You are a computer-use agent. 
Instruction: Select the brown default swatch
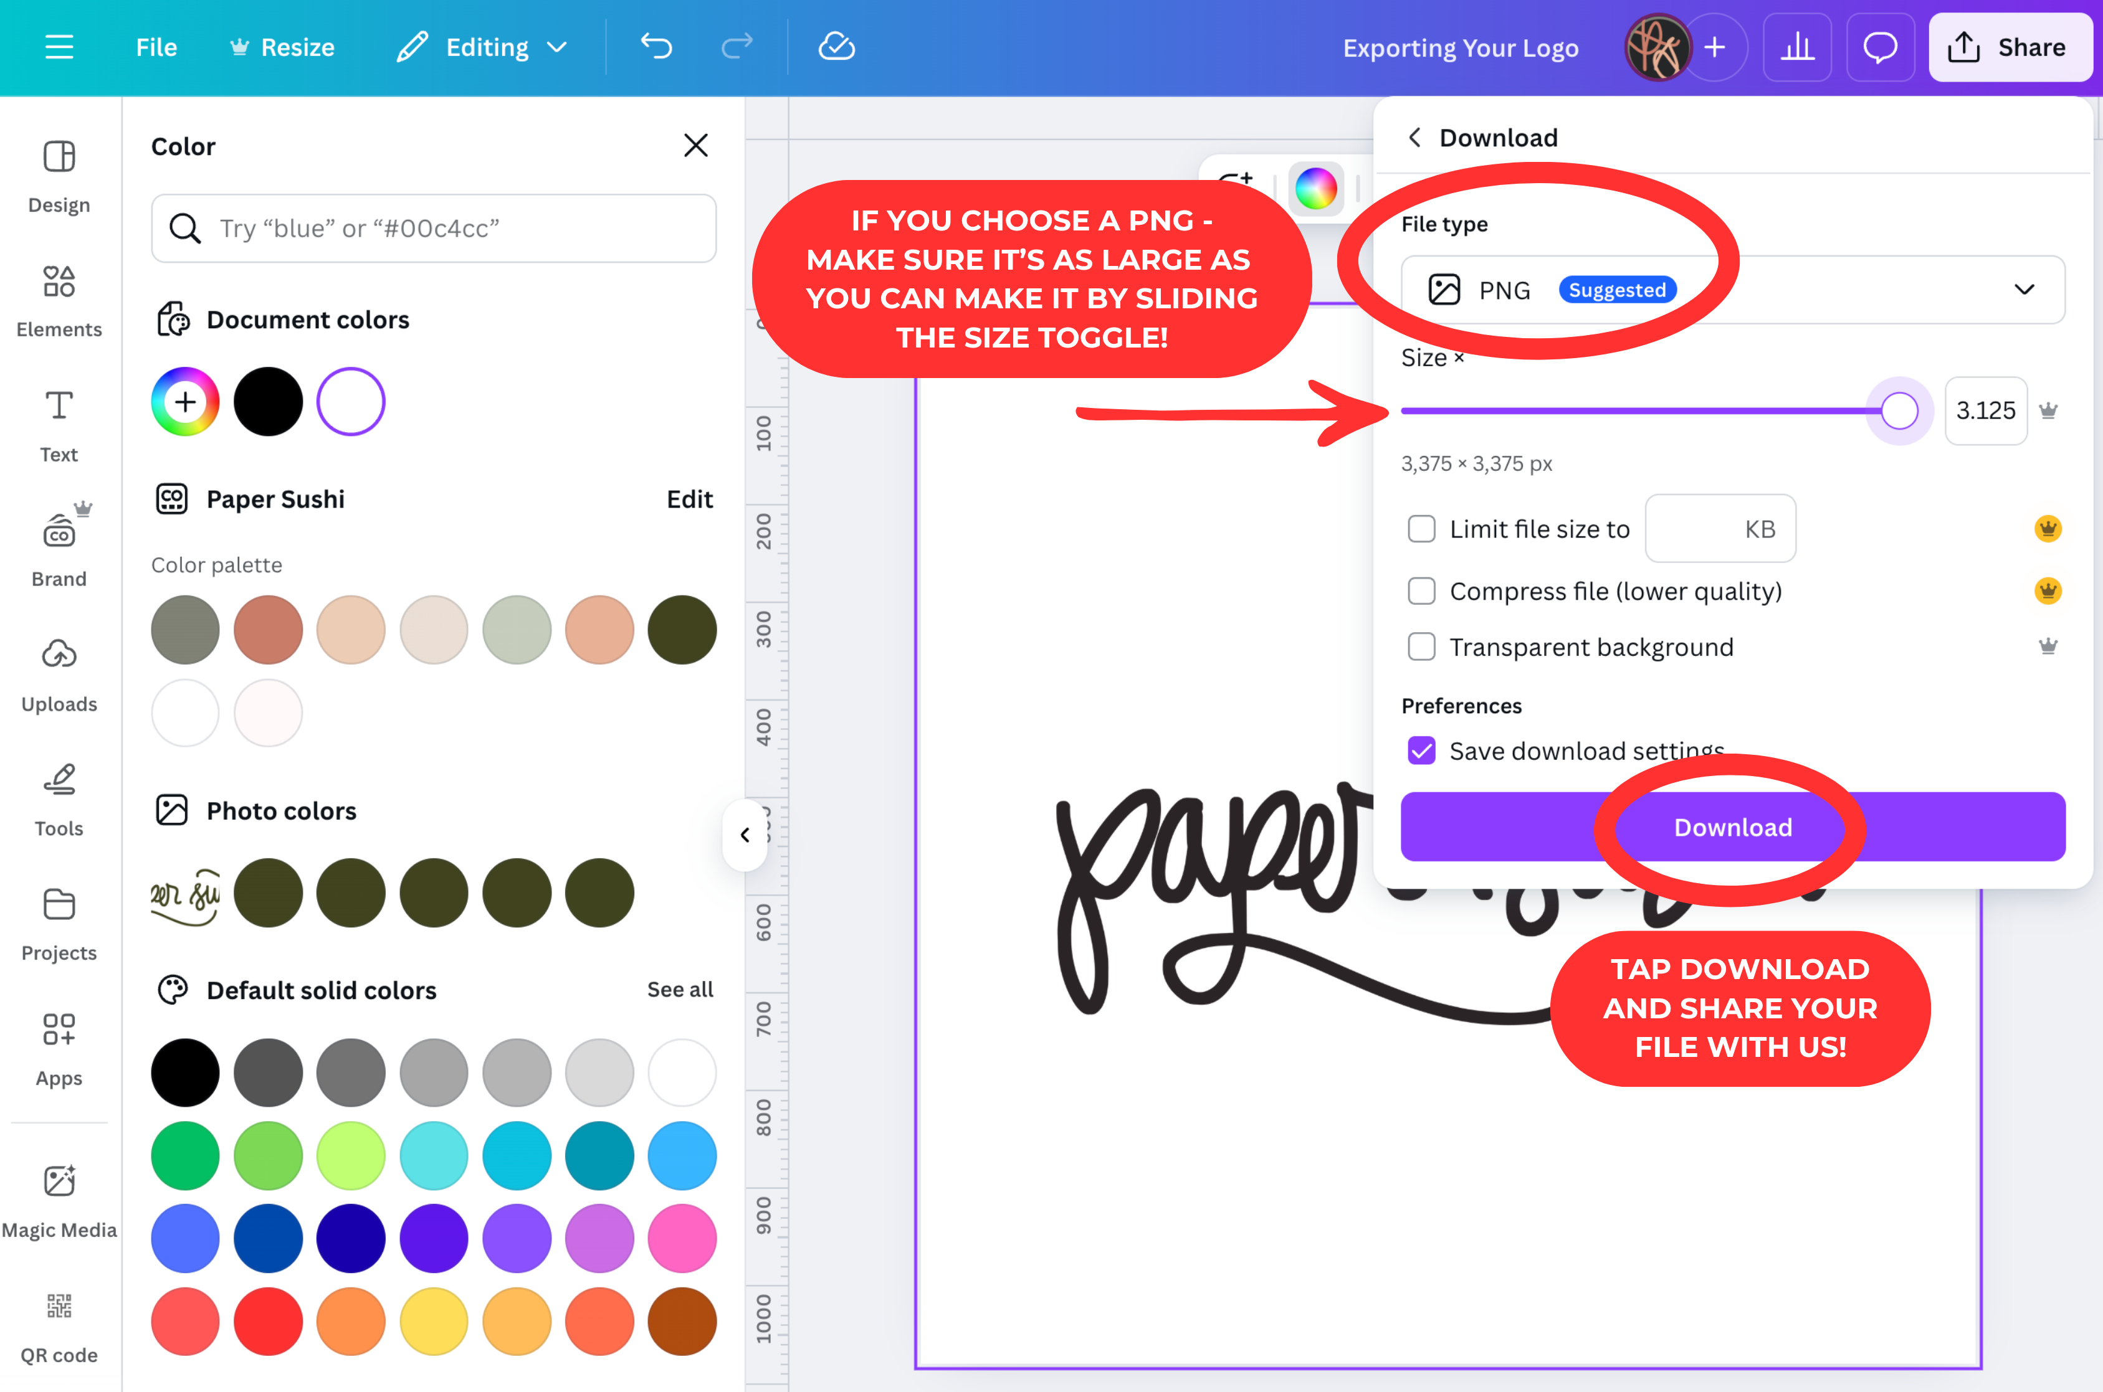click(x=682, y=1322)
